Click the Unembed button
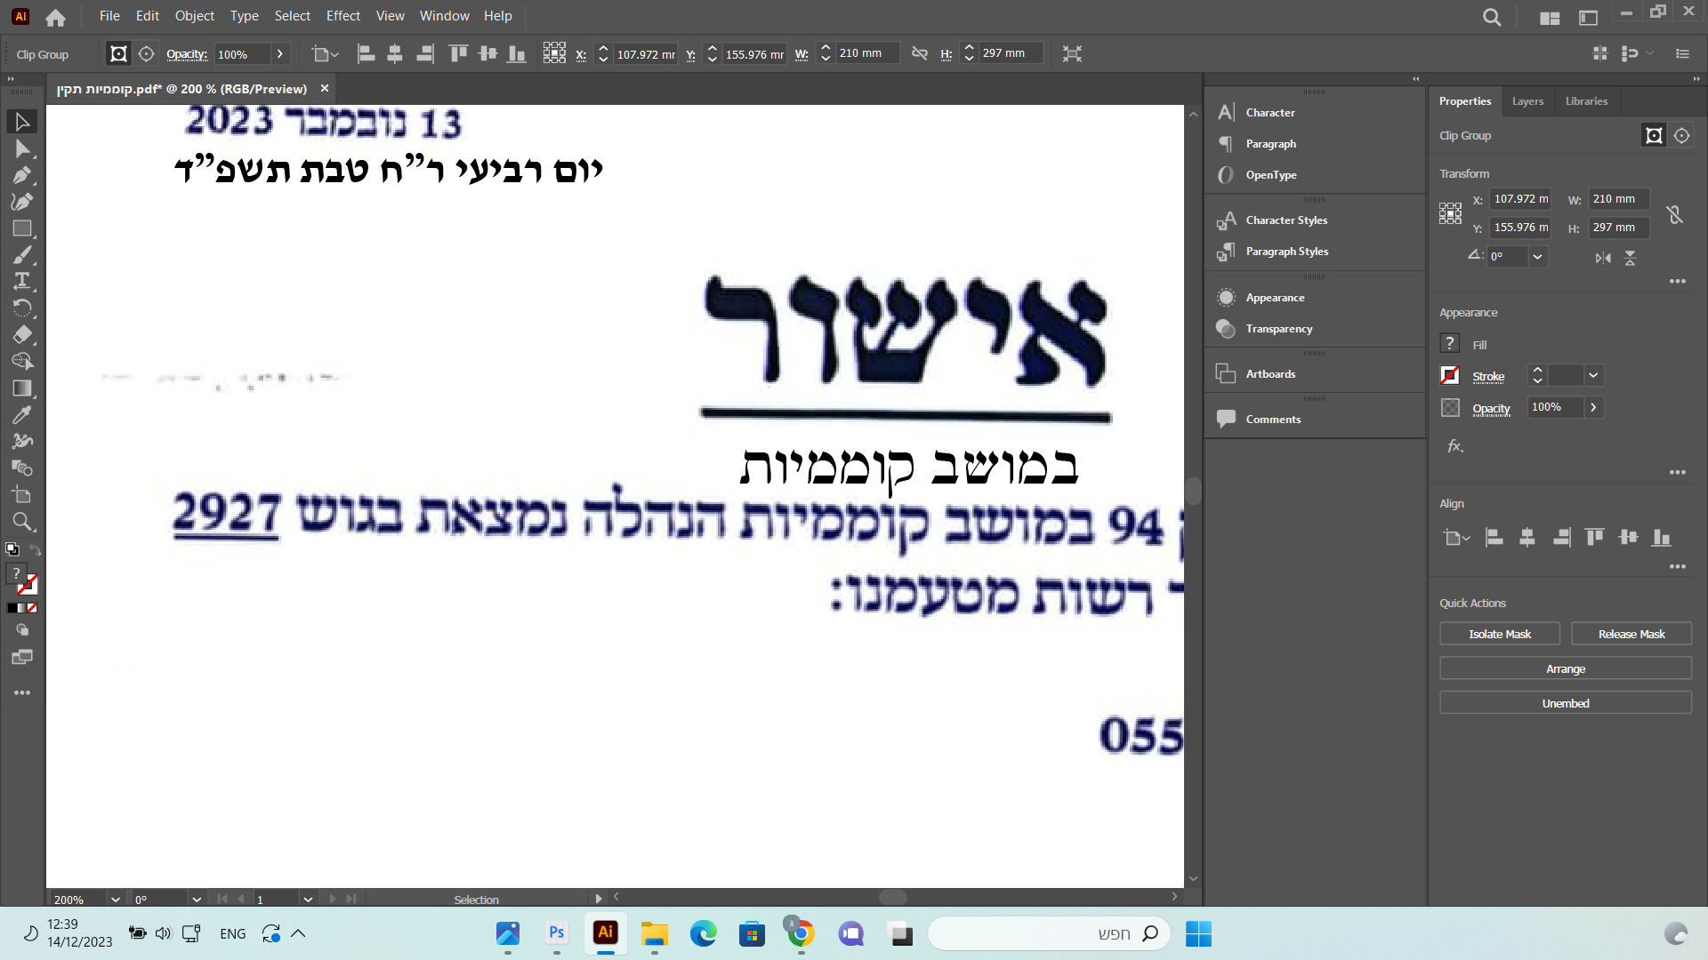Viewport: 1708px width, 960px height. (x=1565, y=703)
